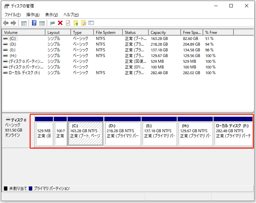The width and height of the screenshot is (256, 203).
Task: Open the ヘルプ(H) menu
Action: pyautogui.click(x=71, y=15)
